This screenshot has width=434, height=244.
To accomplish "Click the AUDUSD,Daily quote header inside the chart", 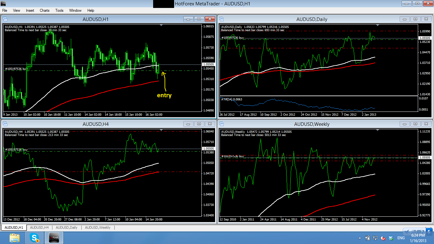I will click(255, 27).
